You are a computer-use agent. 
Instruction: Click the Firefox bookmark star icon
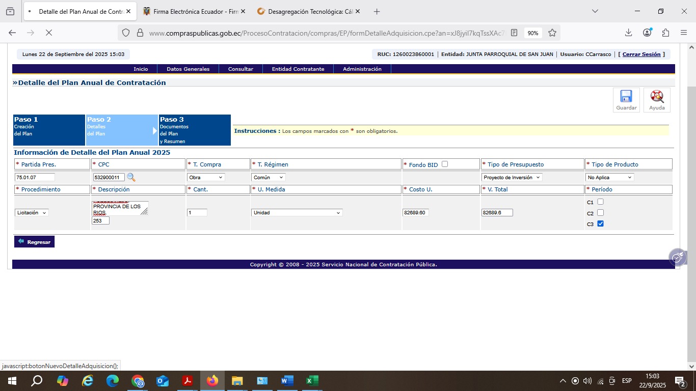pos(552,33)
